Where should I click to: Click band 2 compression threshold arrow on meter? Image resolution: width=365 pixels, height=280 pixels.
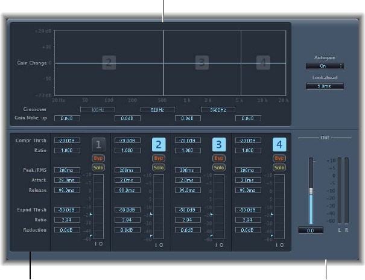[x=151, y=214]
